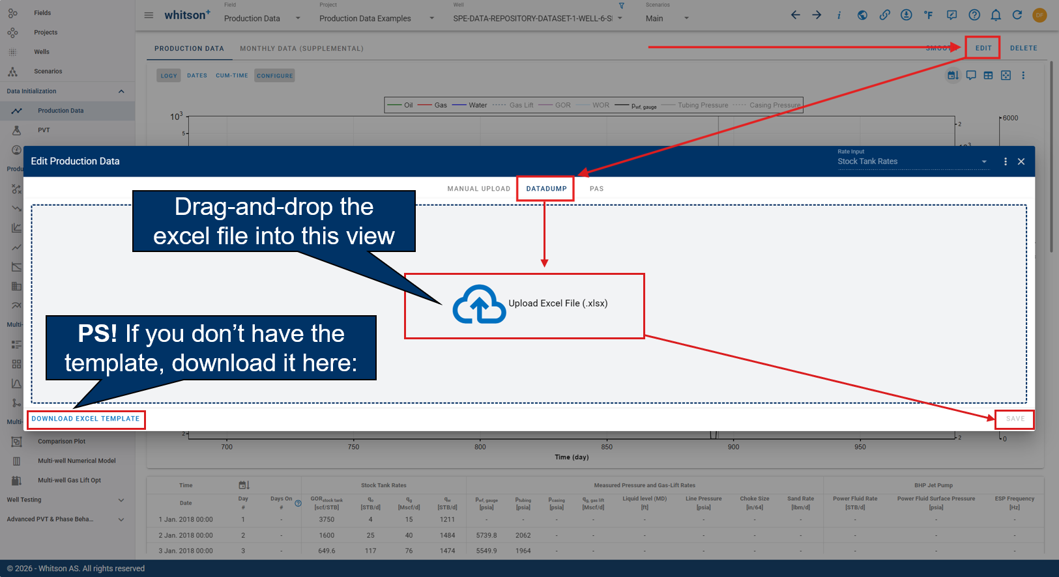1059x577 pixels.
Task: Toggle the CUM-TIME axis button
Action: (232, 76)
